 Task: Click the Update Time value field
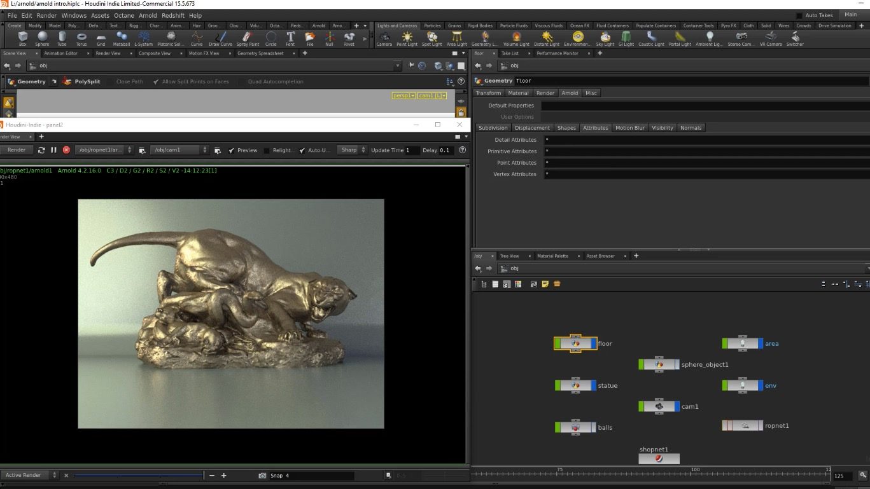[x=412, y=150]
